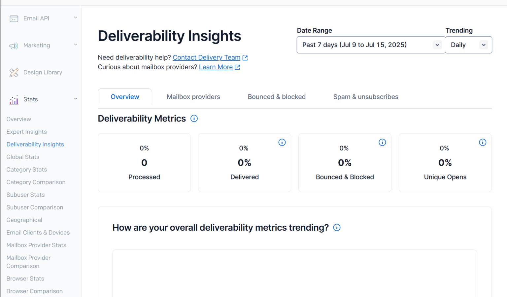Switch to the Mailbox providers tab
The width and height of the screenshot is (507, 297).
[x=193, y=97]
